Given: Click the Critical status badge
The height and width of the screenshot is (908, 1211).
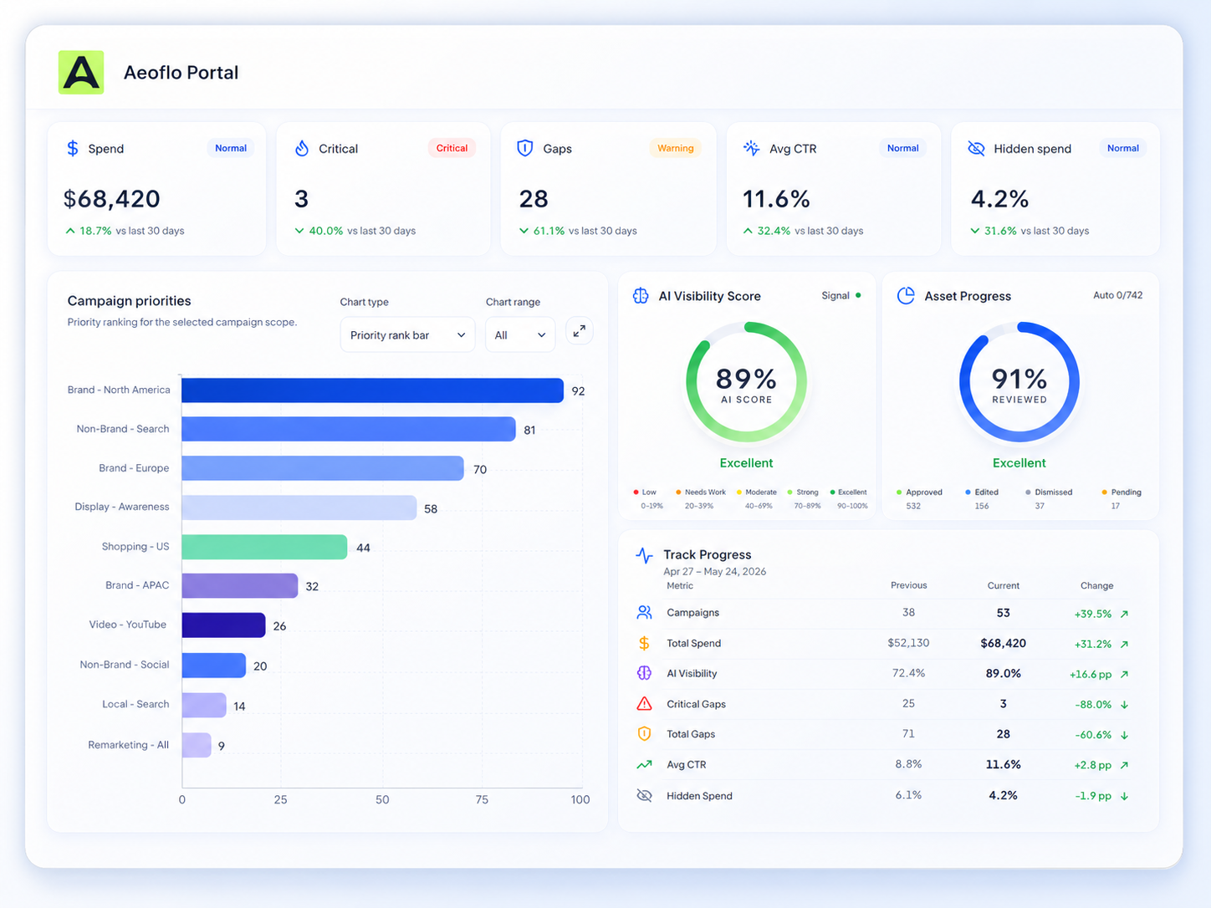Looking at the screenshot, I should point(452,148).
